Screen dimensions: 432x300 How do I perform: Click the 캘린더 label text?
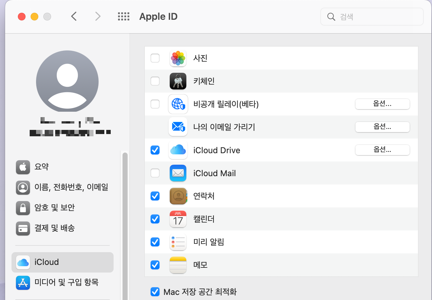(x=204, y=219)
